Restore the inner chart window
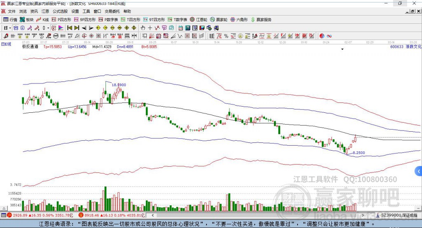 (413, 11)
